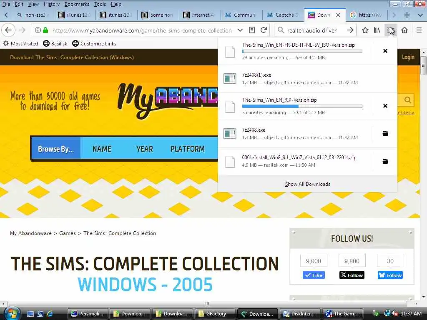
Task: Click the Games breadcrumb link
Action: point(68,233)
